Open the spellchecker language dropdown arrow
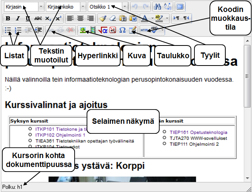The image size is (252, 192). [x=163, y=30]
